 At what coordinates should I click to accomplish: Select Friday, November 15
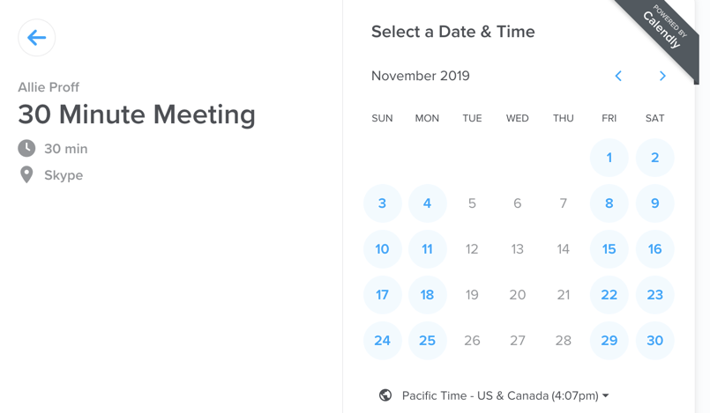(x=609, y=249)
